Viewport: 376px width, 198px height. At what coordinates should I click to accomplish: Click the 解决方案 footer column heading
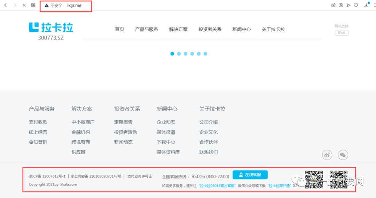click(x=82, y=109)
